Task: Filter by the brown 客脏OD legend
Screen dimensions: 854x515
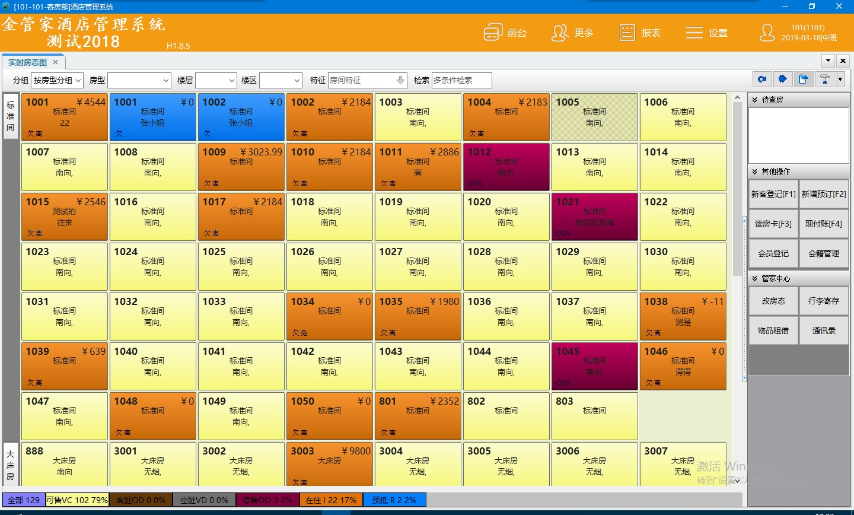Action: pyautogui.click(x=141, y=500)
